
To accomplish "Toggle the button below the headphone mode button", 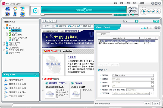I will [131, 12].
